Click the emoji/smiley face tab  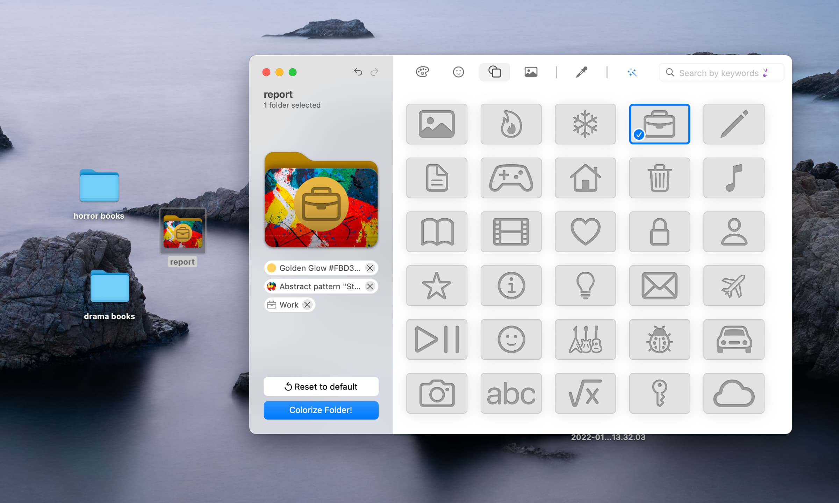(x=458, y=72)
